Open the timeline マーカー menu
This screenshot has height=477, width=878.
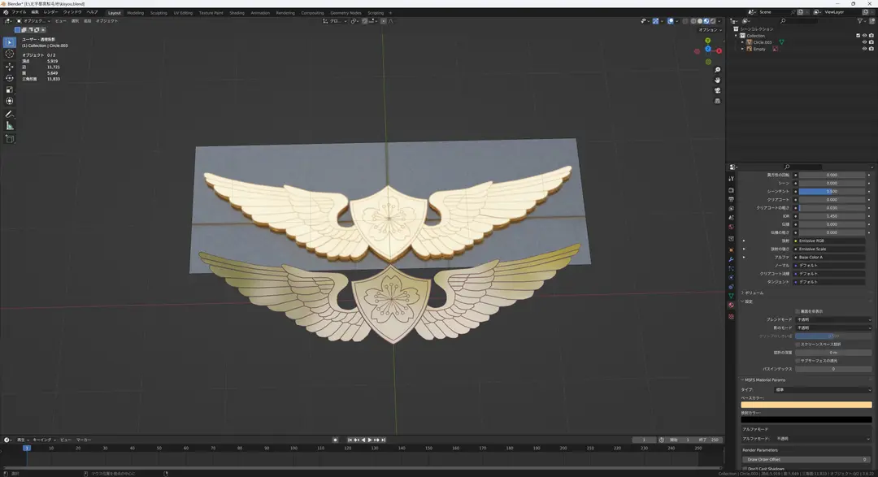tap(84, 440)
